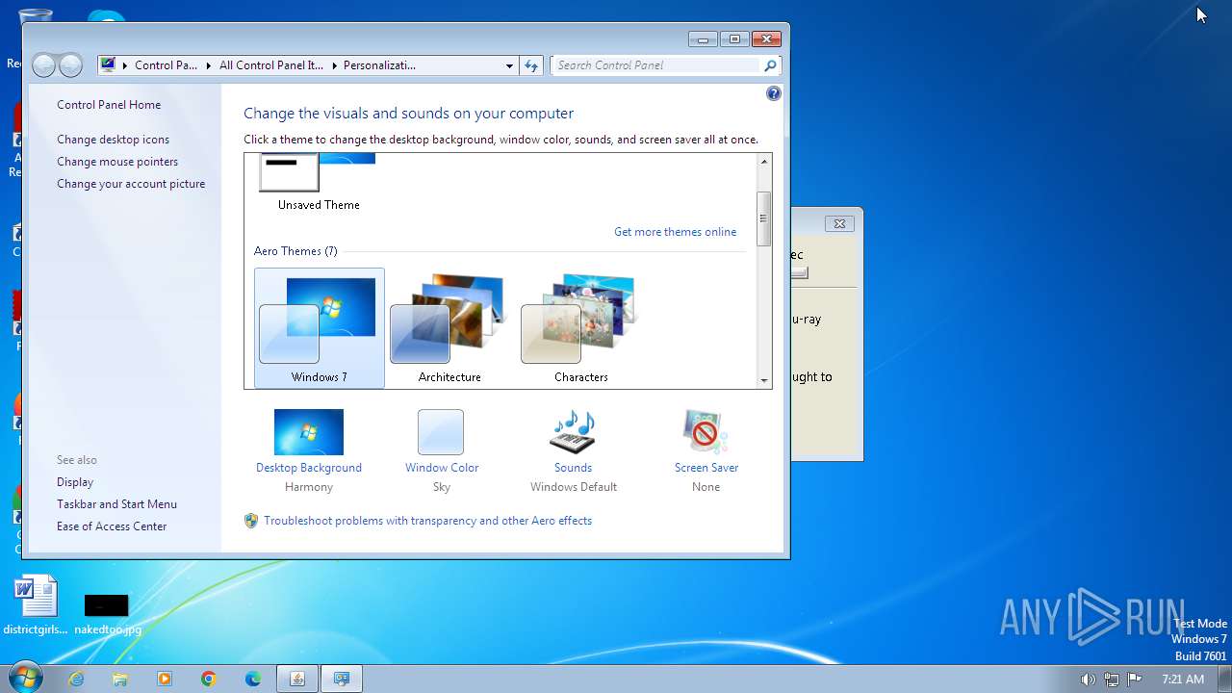Maximize the Personalization window
This screenshot has height=693, width=1232.
point(734,39)
